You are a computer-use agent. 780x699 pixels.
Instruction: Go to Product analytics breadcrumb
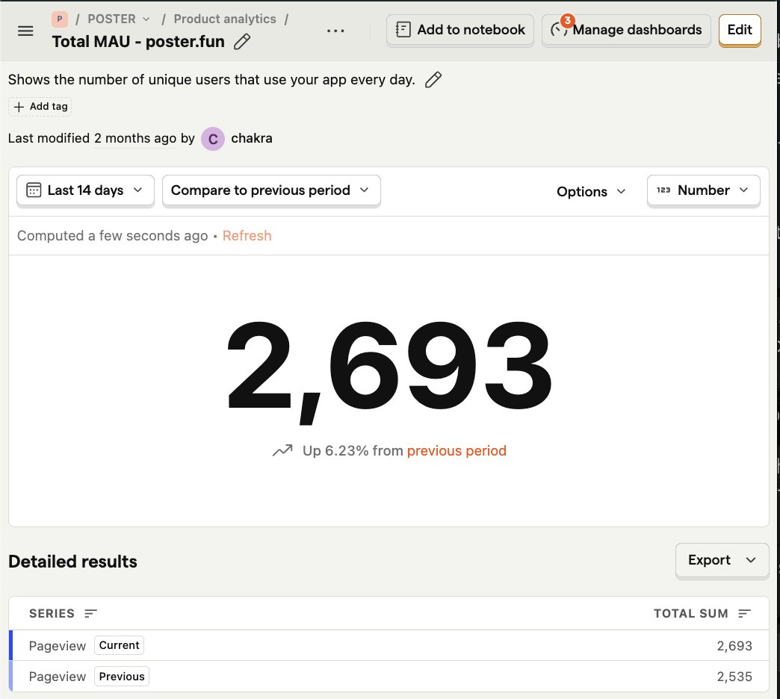coord(225,19)
